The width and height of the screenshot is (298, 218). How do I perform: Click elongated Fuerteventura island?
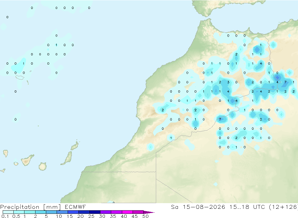pyautogui.click(x=67, y=158)
